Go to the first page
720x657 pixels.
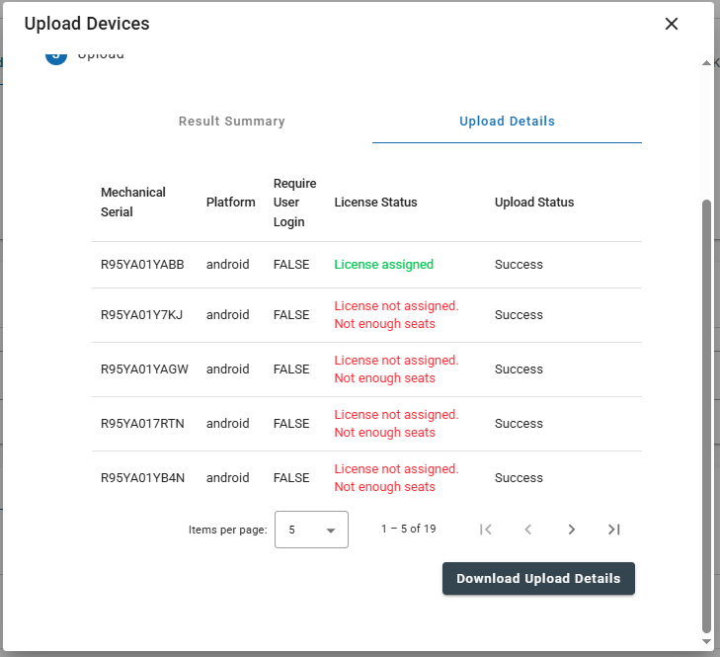485,530
